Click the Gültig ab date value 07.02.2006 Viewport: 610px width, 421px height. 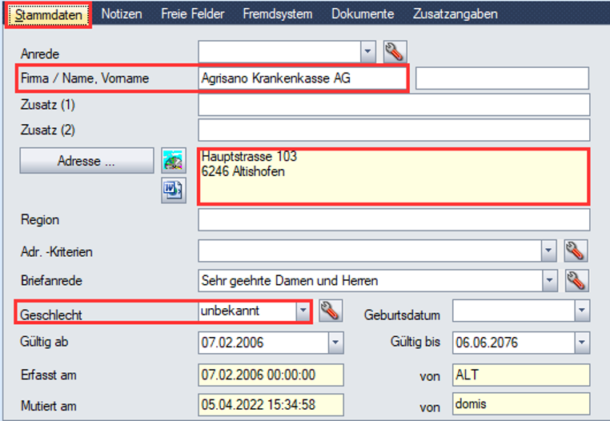[232, 343]
